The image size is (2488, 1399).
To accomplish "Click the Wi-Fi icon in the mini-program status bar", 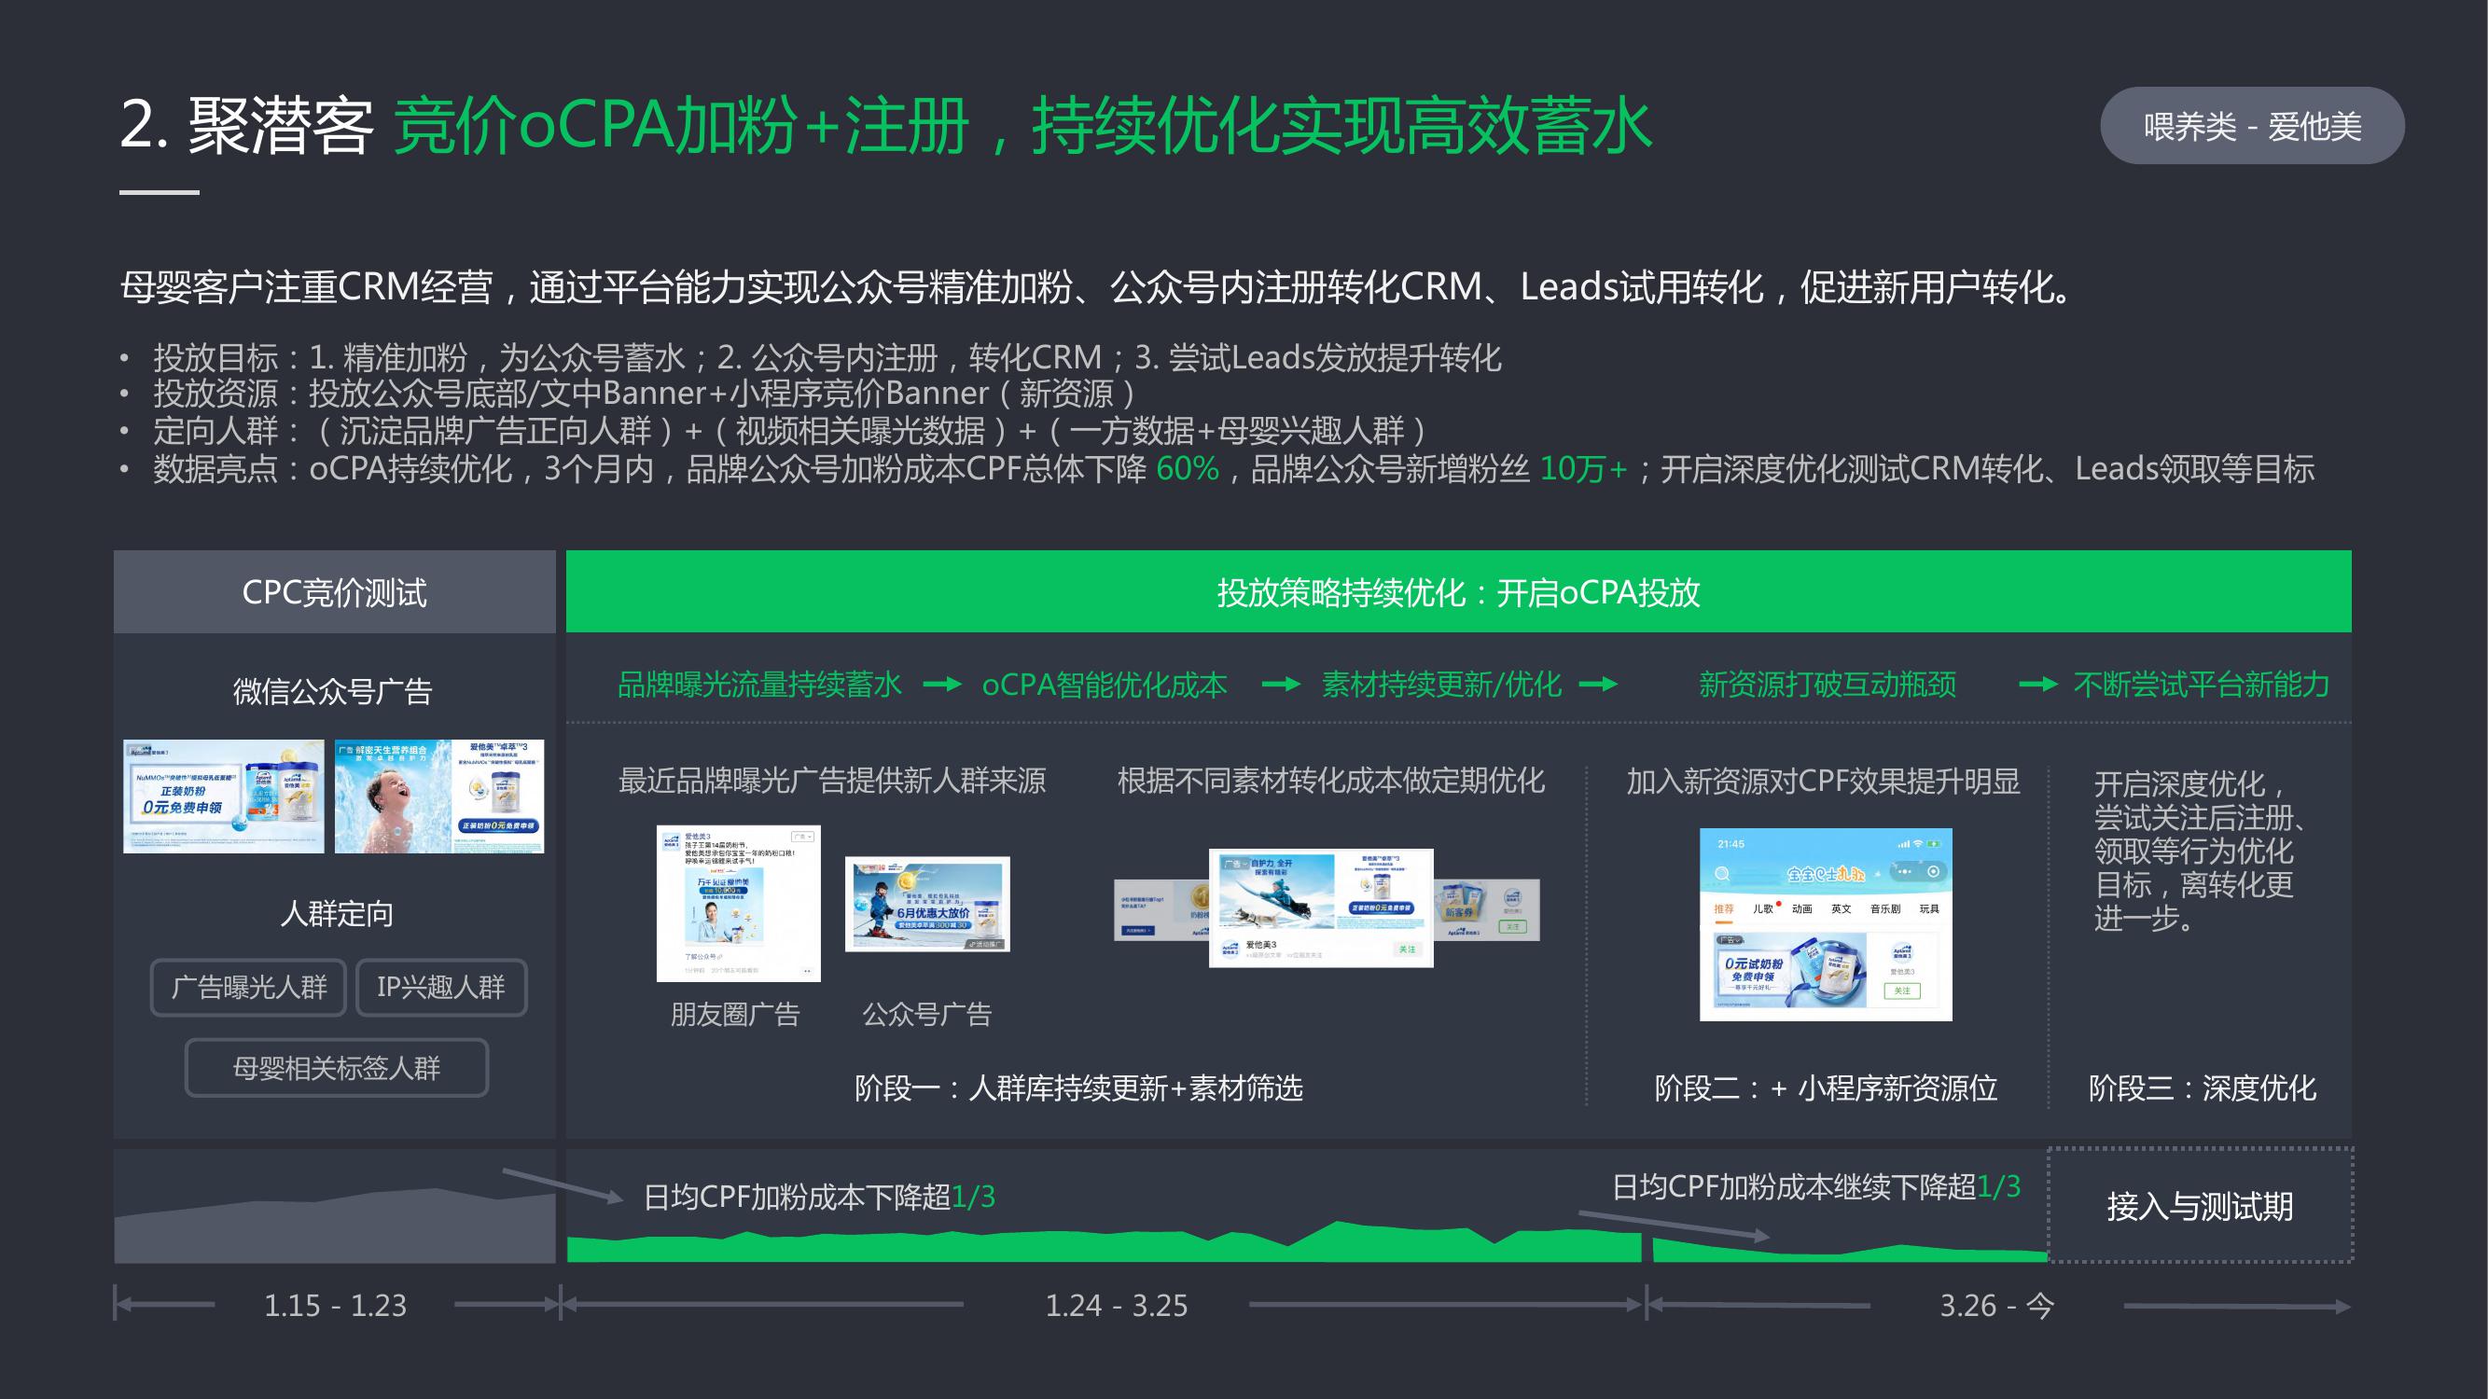I will coord(1917,845).
